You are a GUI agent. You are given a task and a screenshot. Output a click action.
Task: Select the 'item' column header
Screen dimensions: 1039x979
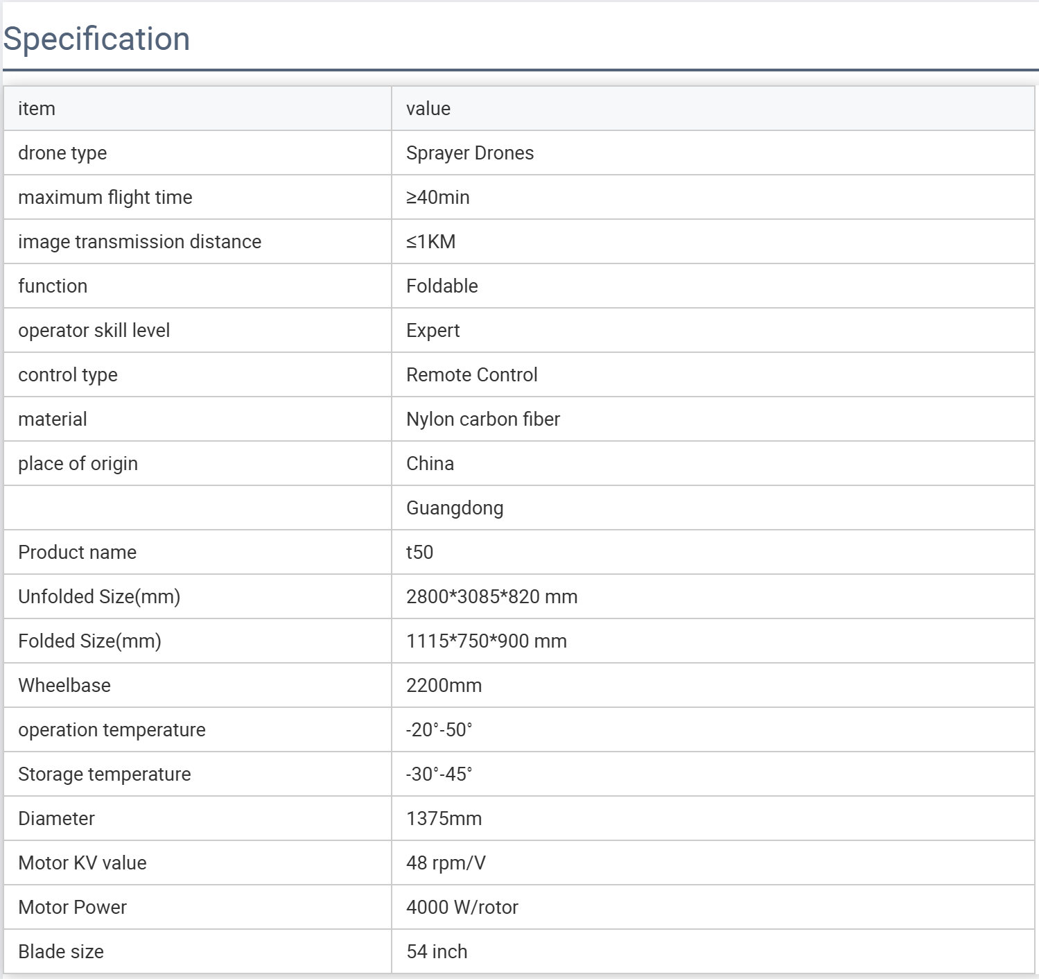(37, 109)
